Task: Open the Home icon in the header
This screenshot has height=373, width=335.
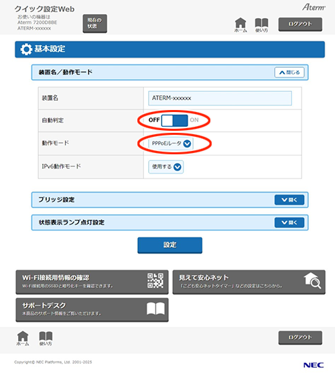Action: coord(241,25)
